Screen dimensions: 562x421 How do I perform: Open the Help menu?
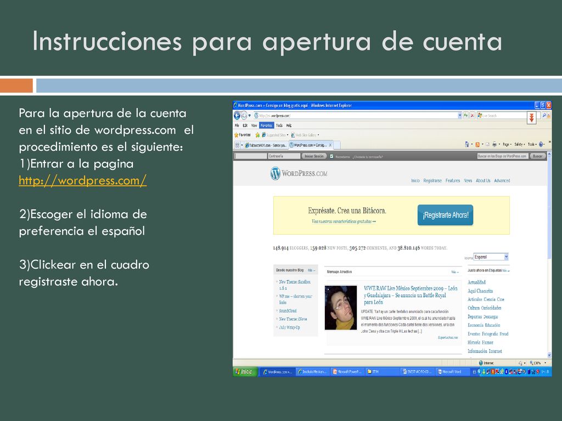(x=289, y=126)
